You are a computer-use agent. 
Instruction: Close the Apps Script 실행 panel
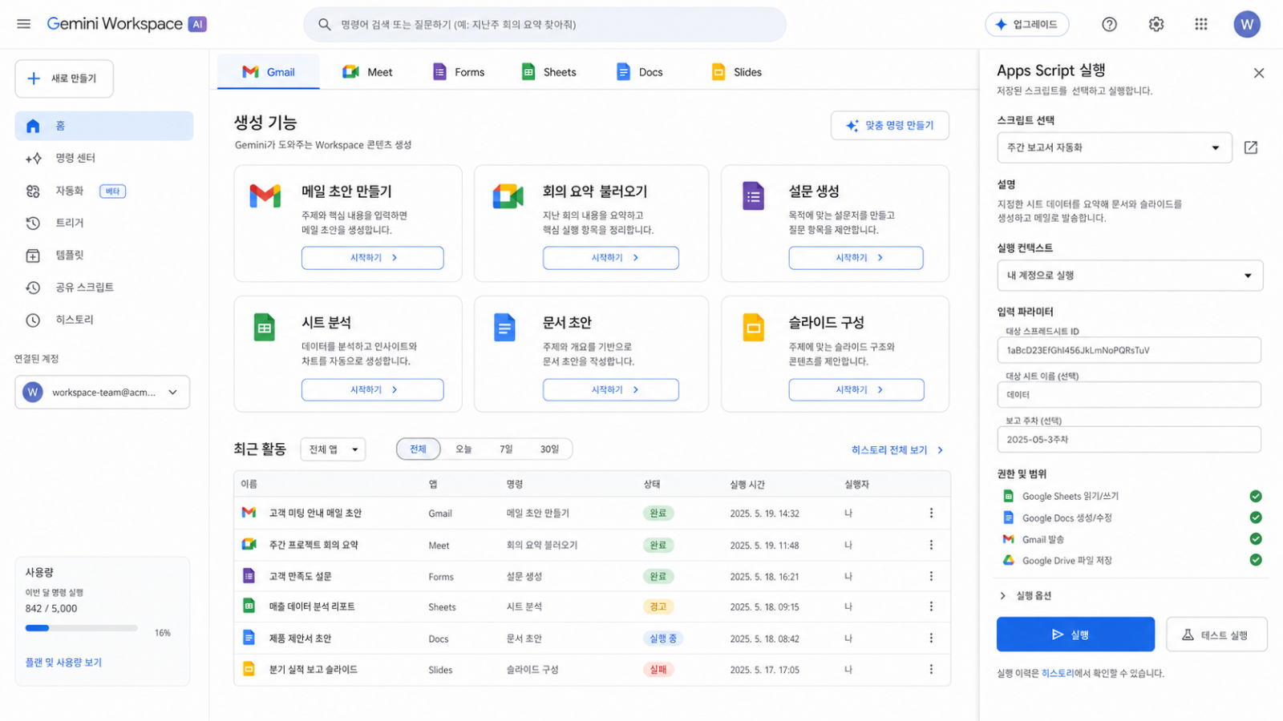[x=1259, y=73]
